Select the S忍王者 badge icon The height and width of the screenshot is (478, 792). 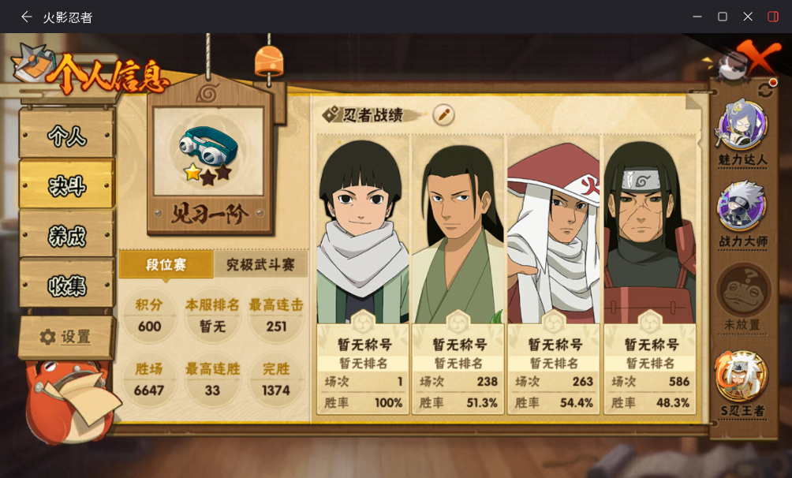[x=742, y=376]
